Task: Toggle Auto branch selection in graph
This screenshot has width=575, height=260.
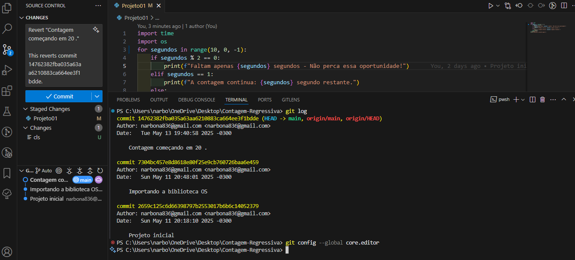Action: click(44, 171)
